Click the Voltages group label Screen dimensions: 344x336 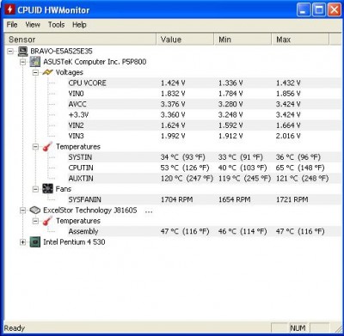pyautogui.click(x=70, y=72)
